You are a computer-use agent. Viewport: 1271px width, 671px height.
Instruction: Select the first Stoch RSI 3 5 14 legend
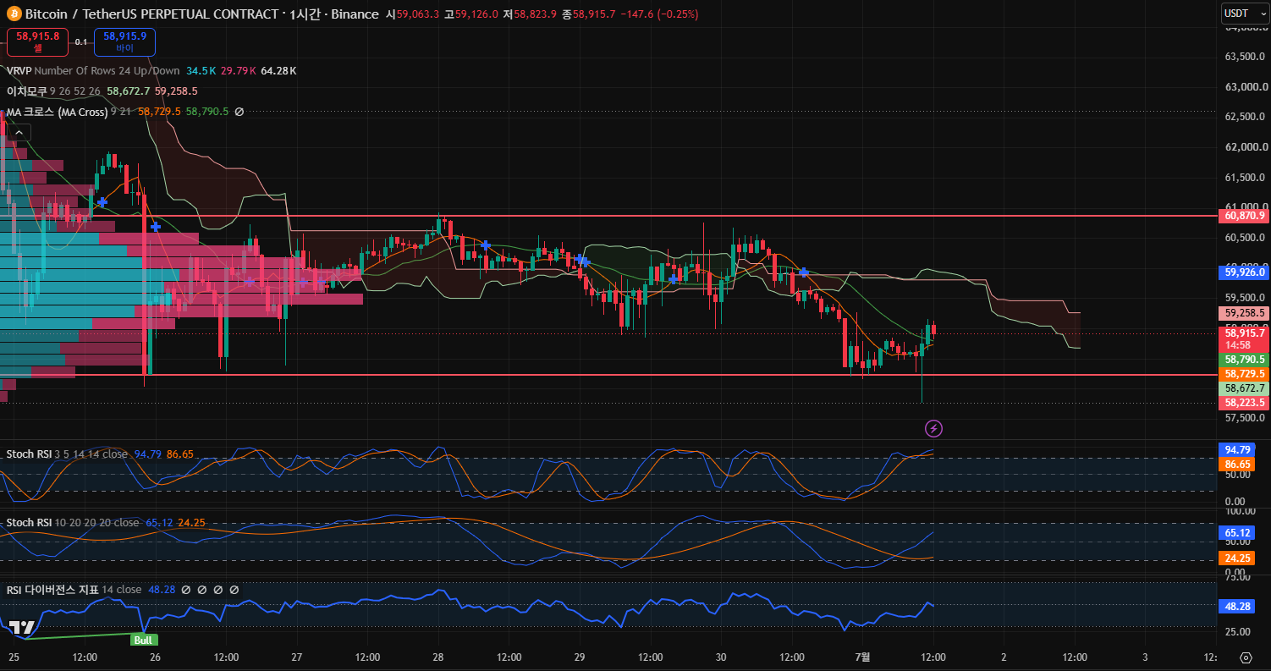100,454
